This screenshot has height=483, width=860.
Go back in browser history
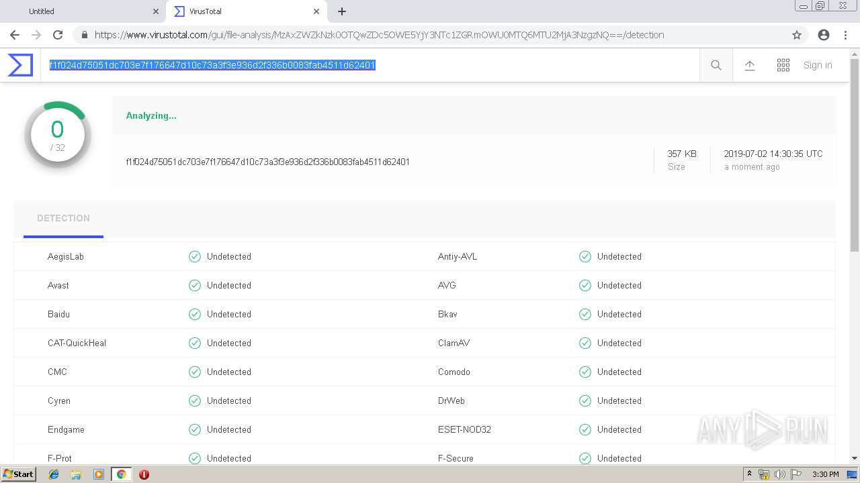tap(15, 35)
